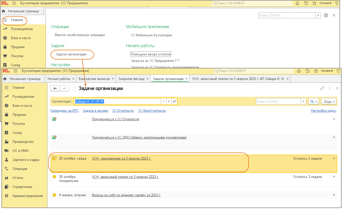The height and width of the screenshot is (209, 342).
Task: Open ОС и НМА section in sidebar
Action: (x=20, y=151)
